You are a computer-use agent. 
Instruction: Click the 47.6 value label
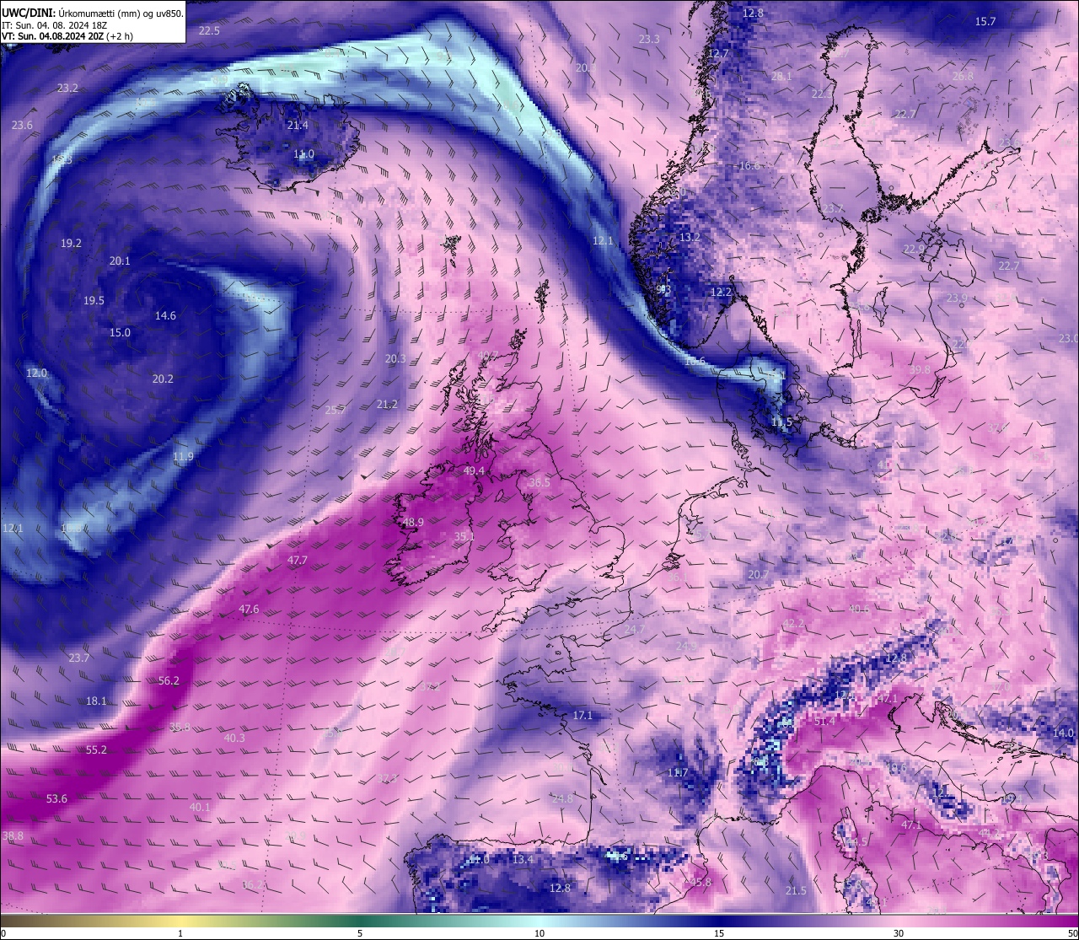coord(249,609)
